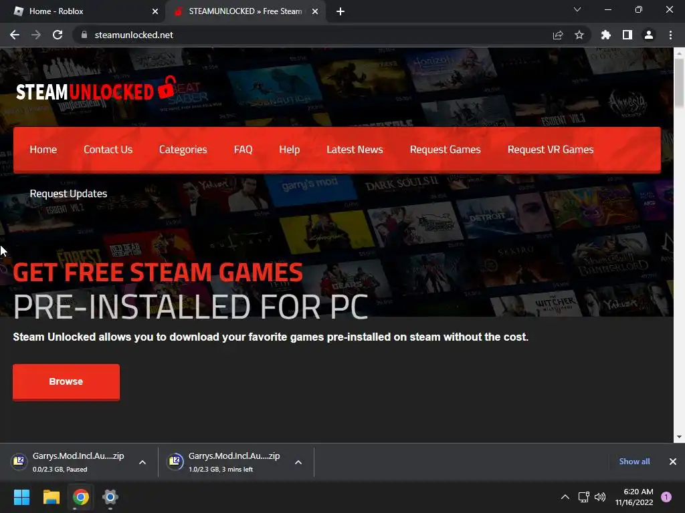The image size is (685, 513).
Task: Open the Request Games page
Action: point(445,150)
